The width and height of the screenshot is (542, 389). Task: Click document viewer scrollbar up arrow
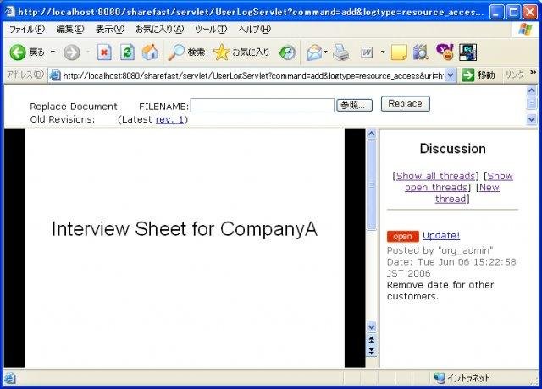tap(371, 134)
